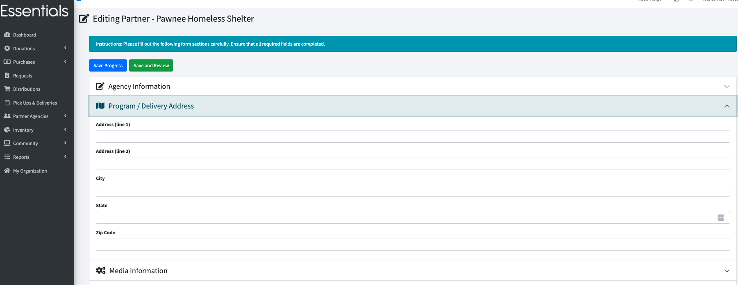
Task: Click the Donations heart icon
Action: (x=7, y=48)
